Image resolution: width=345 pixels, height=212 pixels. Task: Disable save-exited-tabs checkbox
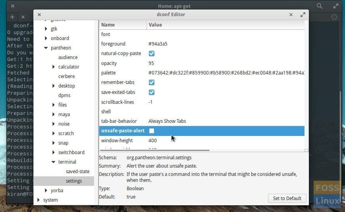(152, 92)
